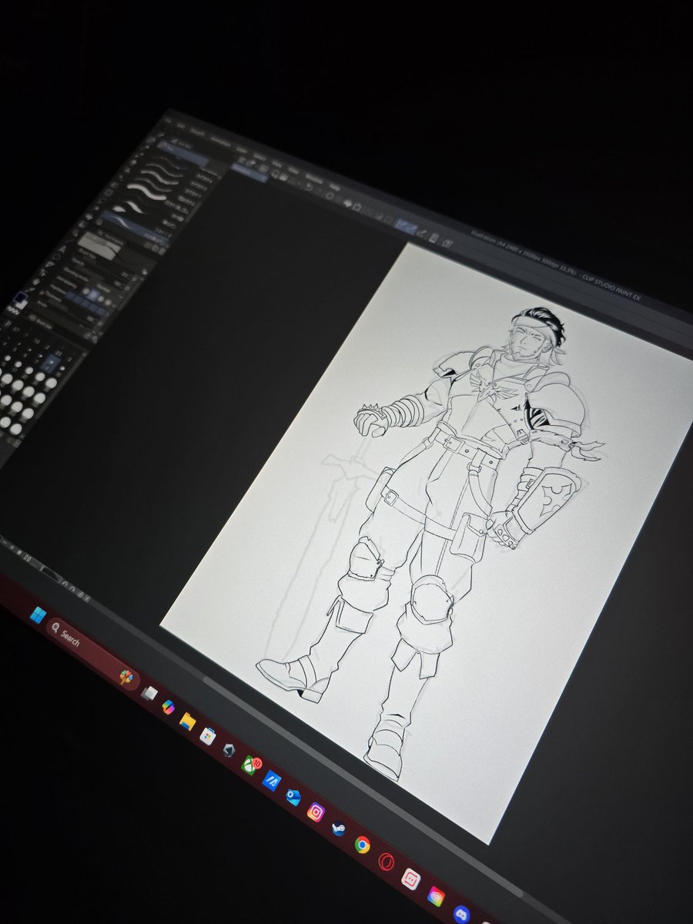The height and width of the screenshot is (924, 693).
Task: Click the highlighted blue command bar button
Action: [406, 225]
